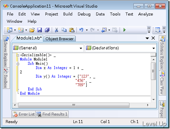Screen dimensions: 170x129
Task: Click the editor split bar handle
Action: click(x=153, y=55)
